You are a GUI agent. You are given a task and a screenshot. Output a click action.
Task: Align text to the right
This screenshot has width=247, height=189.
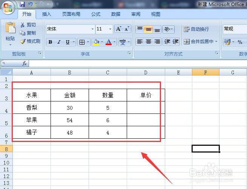[157, 42]
